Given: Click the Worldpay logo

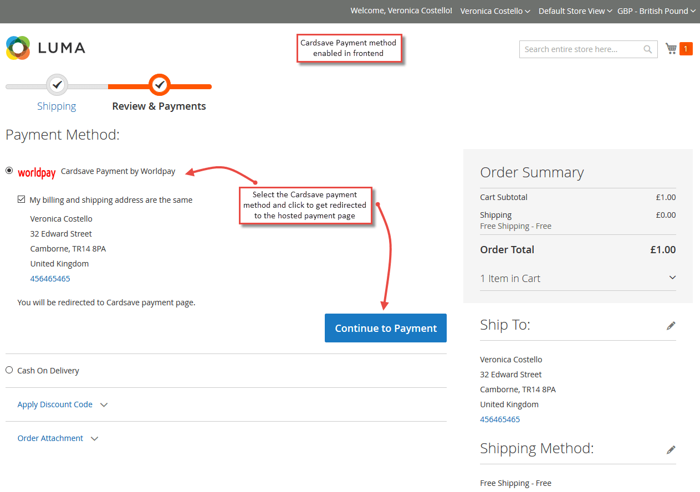Looking at the screenshot, I should 37,172.
